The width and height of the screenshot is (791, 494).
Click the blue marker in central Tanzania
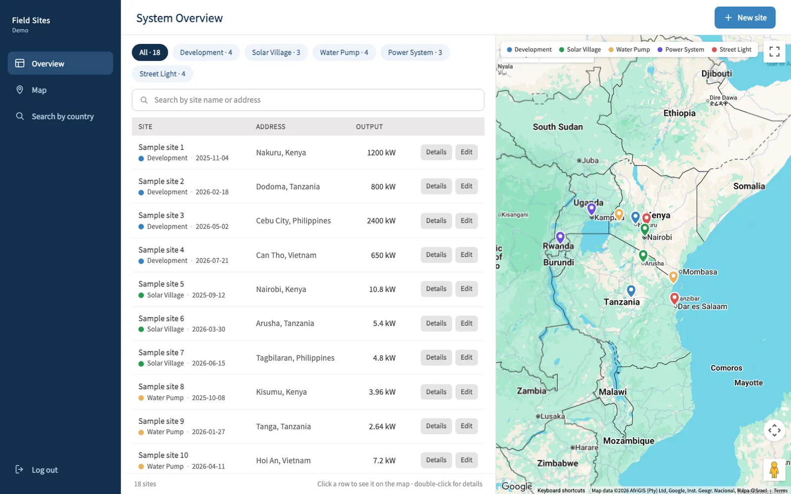pos(631,291)
